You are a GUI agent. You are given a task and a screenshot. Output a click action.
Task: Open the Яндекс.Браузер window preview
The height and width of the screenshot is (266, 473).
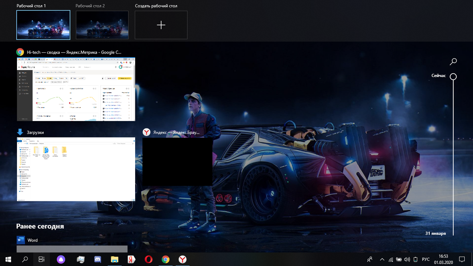tap(177, 162)
